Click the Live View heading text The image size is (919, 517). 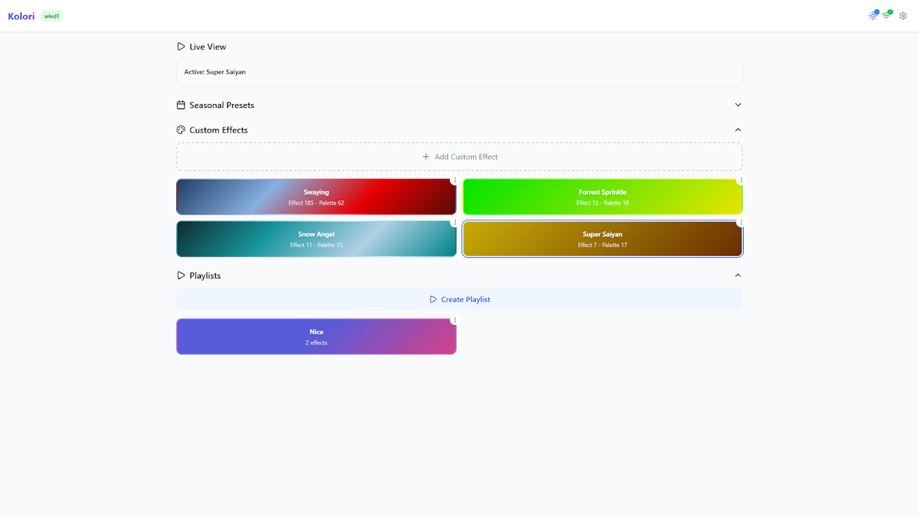[207, 47]
